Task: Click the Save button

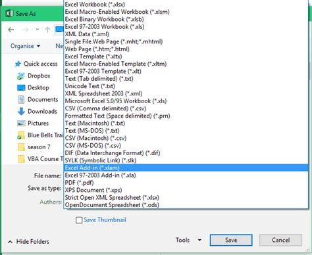Action: coord(231,240)
